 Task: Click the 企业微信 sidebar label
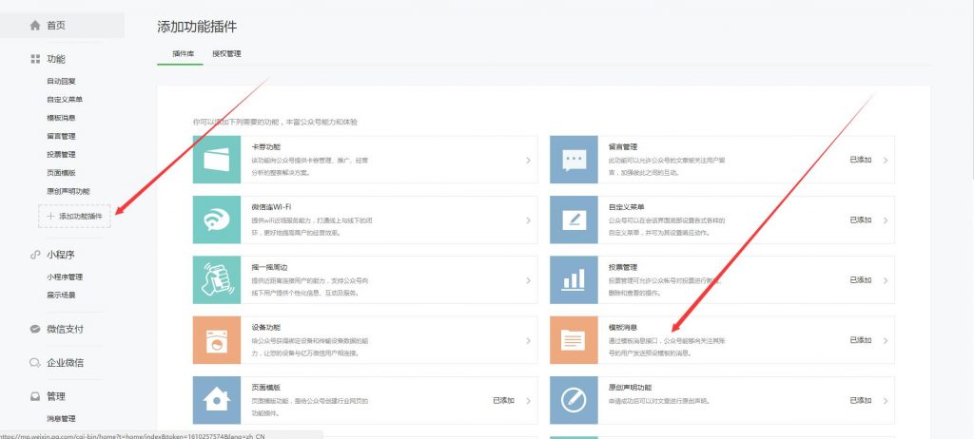(66, 363)
